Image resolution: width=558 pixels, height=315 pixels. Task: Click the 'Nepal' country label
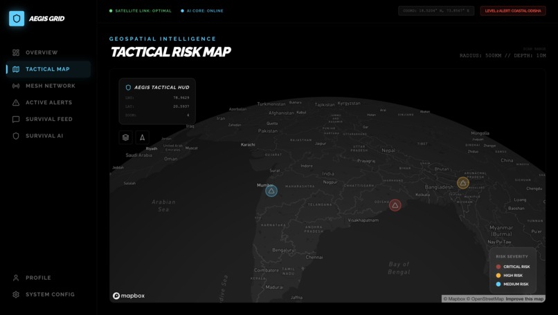tap(388, 151)
